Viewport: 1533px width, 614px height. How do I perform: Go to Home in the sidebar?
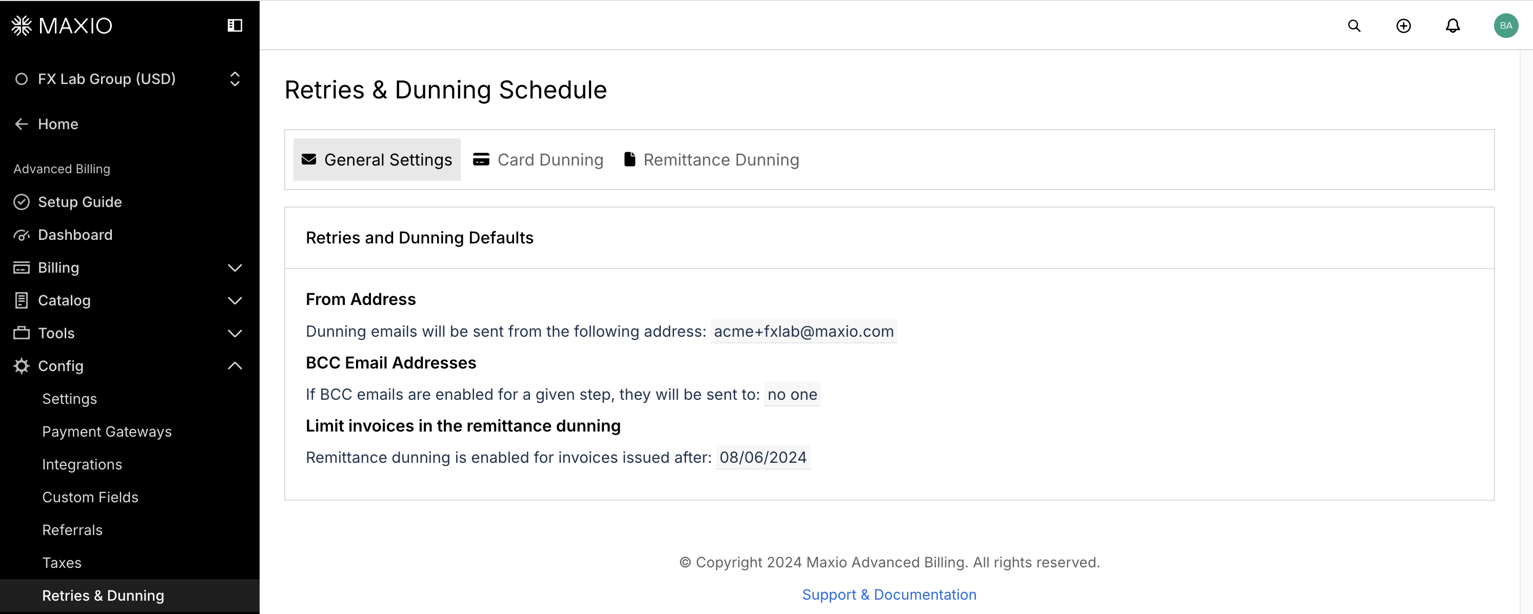point(58,124)
